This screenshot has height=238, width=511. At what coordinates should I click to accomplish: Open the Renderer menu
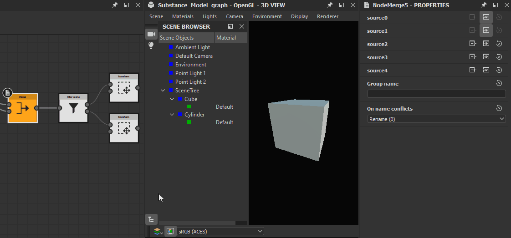click(327, 16)
